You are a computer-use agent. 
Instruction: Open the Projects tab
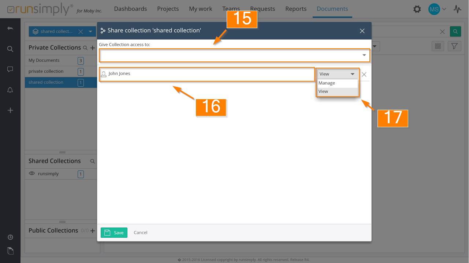(168, 9)
